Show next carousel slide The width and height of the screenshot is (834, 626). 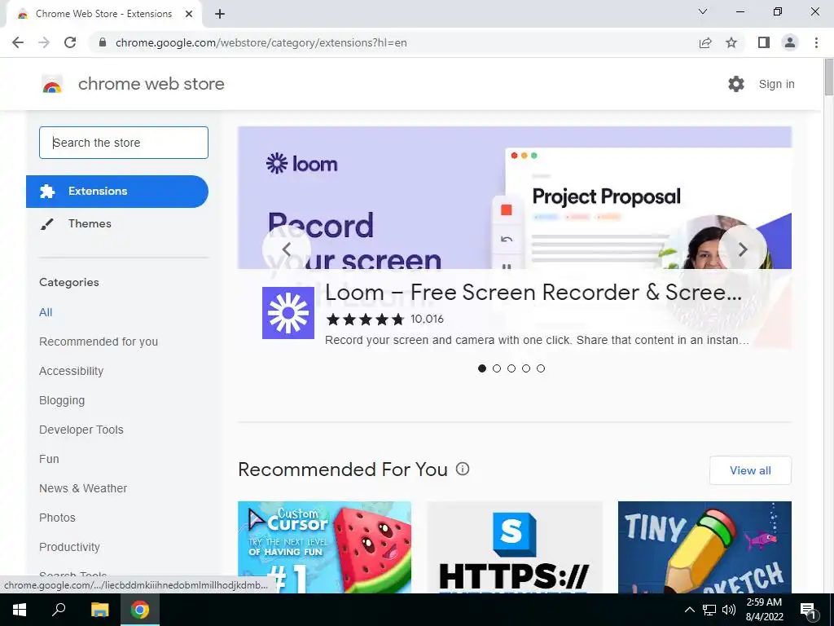pyautogui.click(x=743, y=249)
